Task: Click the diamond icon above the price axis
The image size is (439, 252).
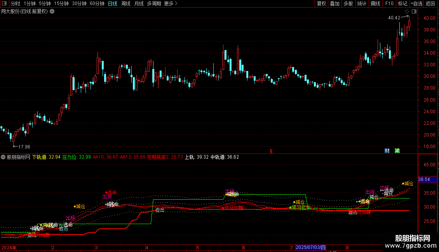Action: [407, 12]
